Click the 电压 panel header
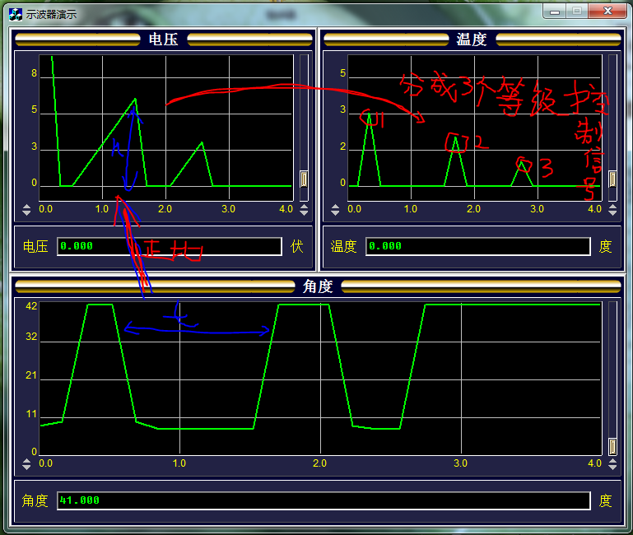 pyautogui.click(x=163, y=40)
